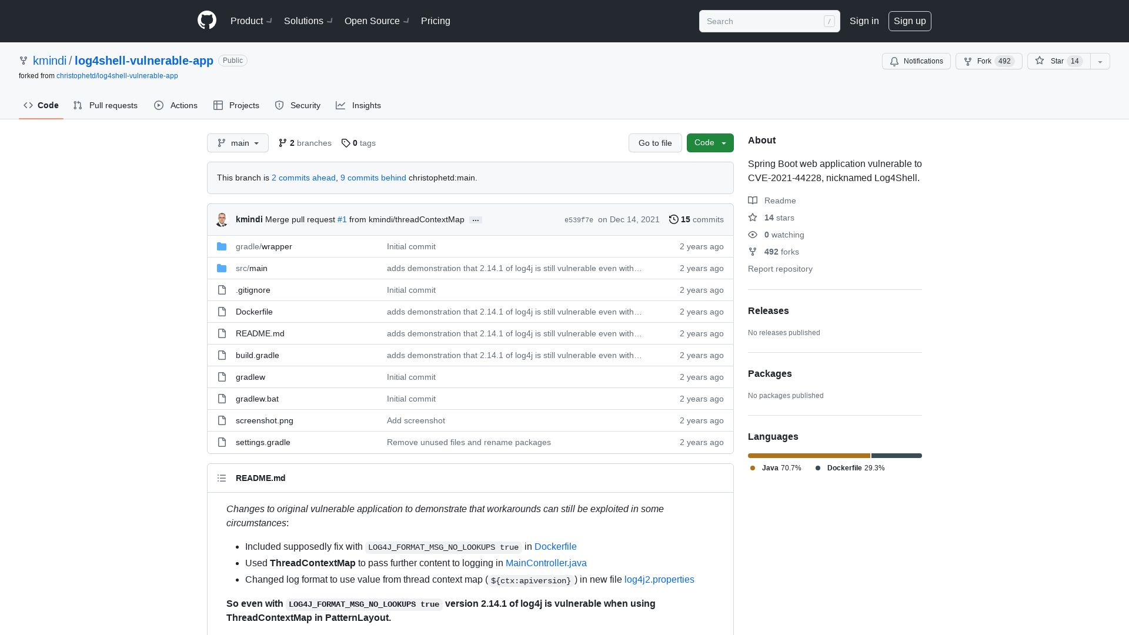Open christophetd/log4shell-vulnerable-app fork source link
This screenshot has width=1129, height=635.
point(117,76)
